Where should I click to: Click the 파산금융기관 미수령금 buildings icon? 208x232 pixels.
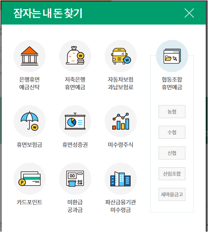click(121, 179)
